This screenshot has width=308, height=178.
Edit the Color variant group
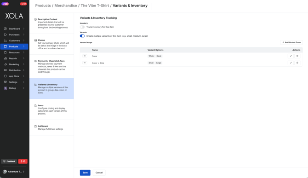click(291, 56)
